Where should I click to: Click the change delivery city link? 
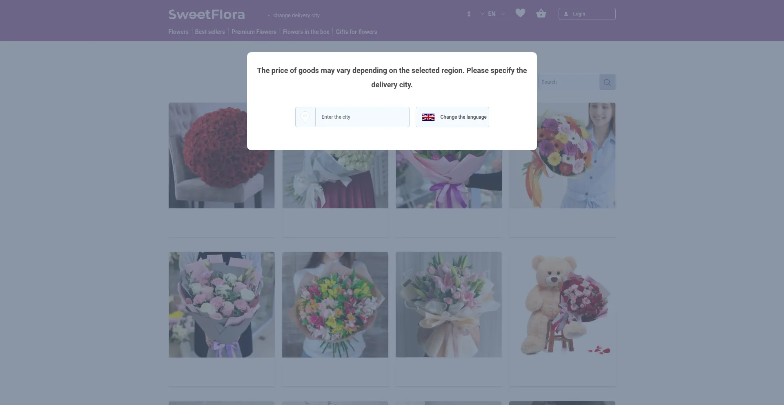296,15
